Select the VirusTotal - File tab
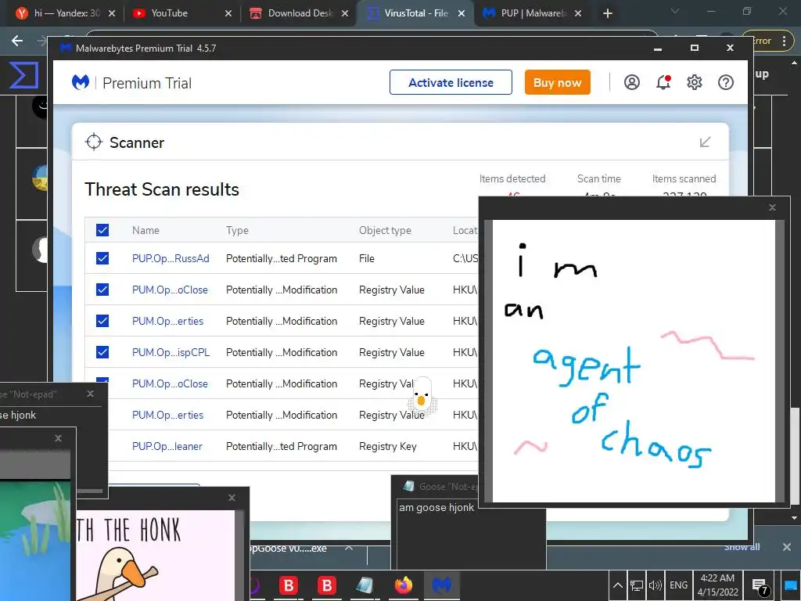The image size is (801, 601). 415,13
